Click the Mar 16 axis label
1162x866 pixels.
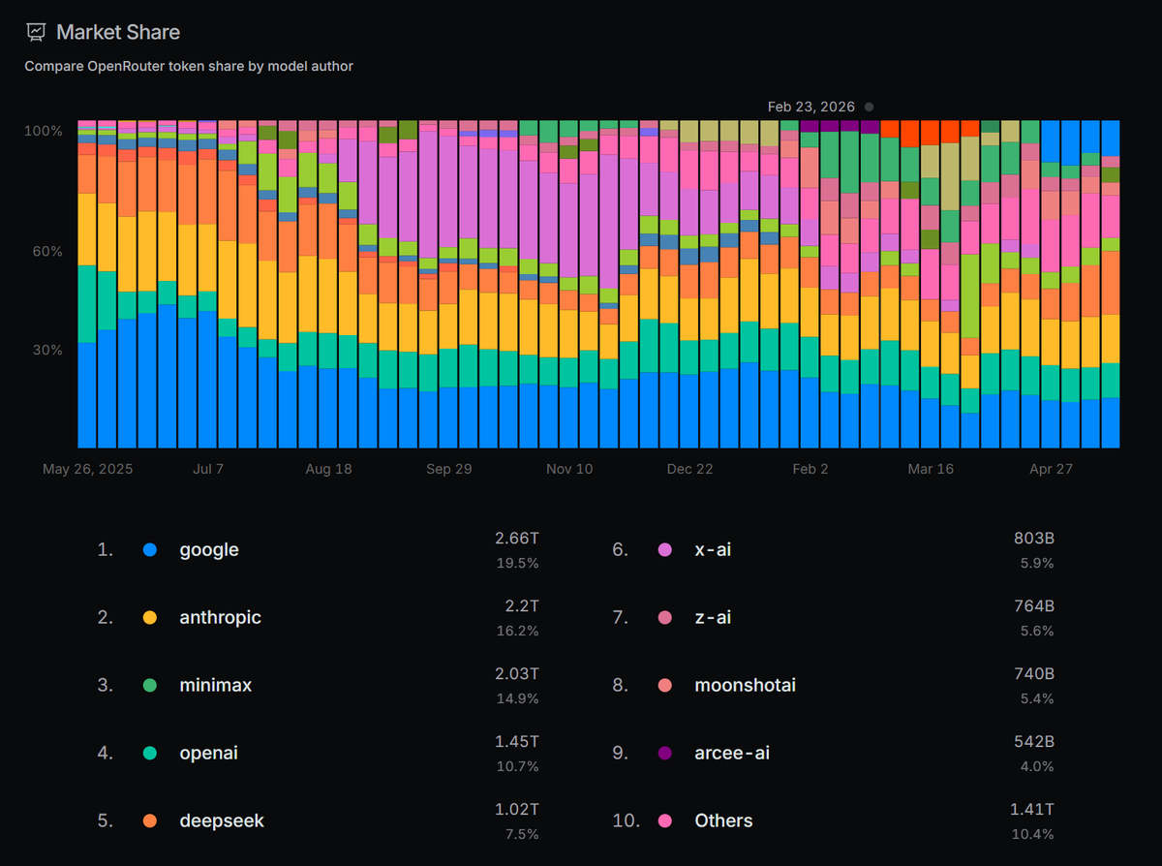[931, 469]
